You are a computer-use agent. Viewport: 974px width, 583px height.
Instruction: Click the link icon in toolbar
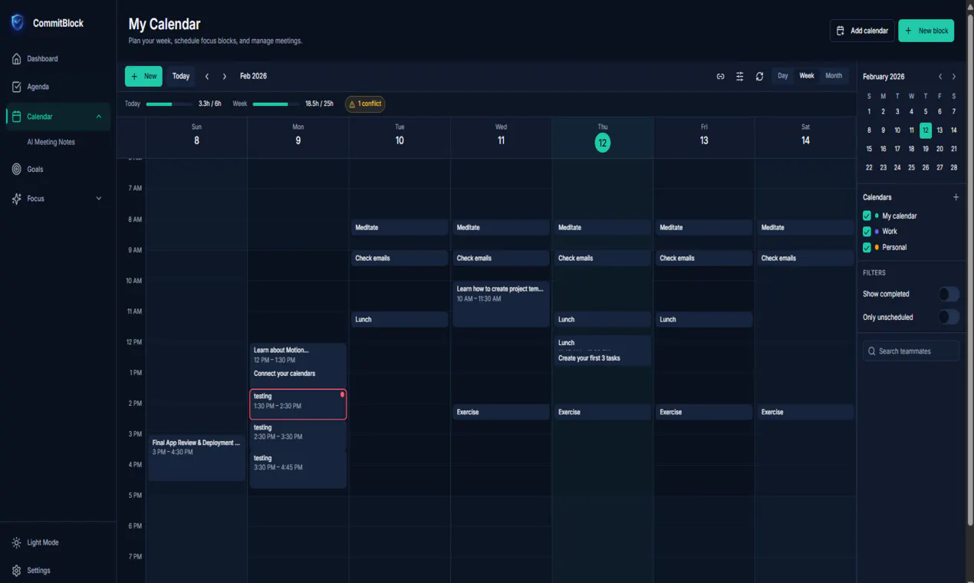[720, 76]
